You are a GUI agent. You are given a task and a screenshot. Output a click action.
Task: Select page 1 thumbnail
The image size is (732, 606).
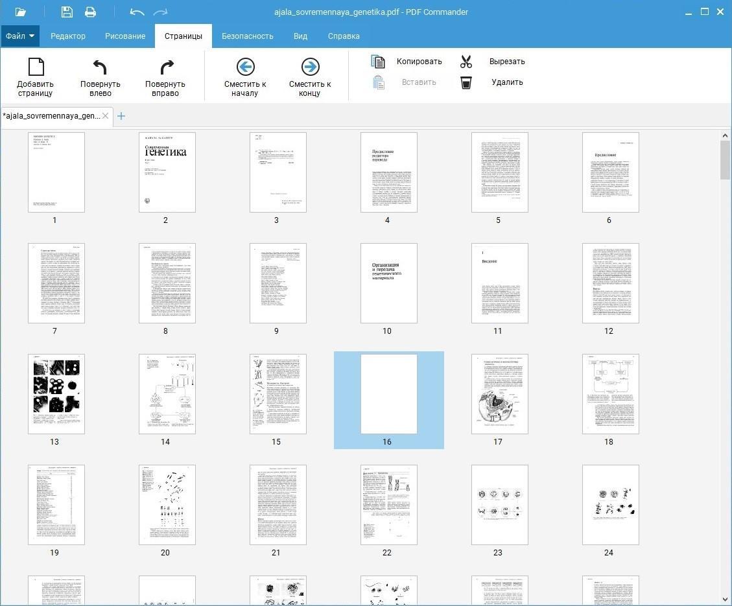(56, 172)
